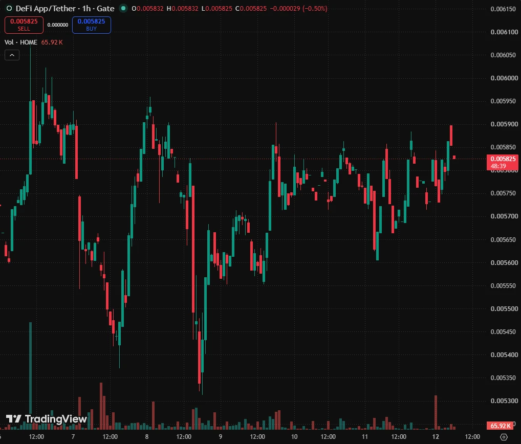Click the blue BUY button at 0.005825

(92, 25)
